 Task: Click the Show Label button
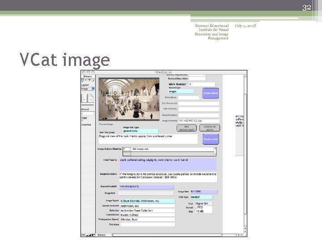pyautogui.click(x=211, y=139)
